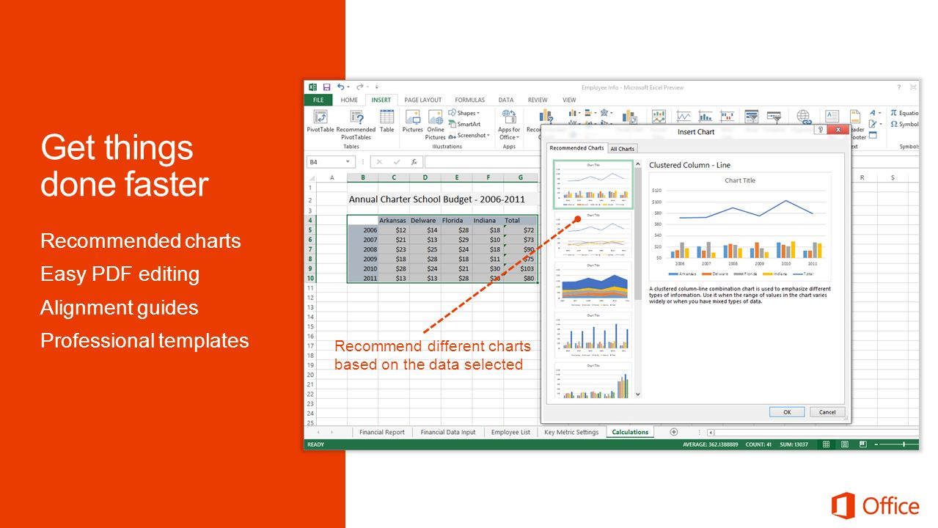Click the Win/Loss sparkline icon

click(728, 117)
